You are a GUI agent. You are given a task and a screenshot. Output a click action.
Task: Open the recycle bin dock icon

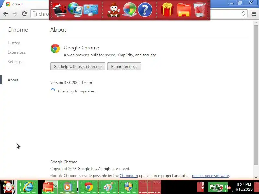pyautogui.click(x=199, y=10)
